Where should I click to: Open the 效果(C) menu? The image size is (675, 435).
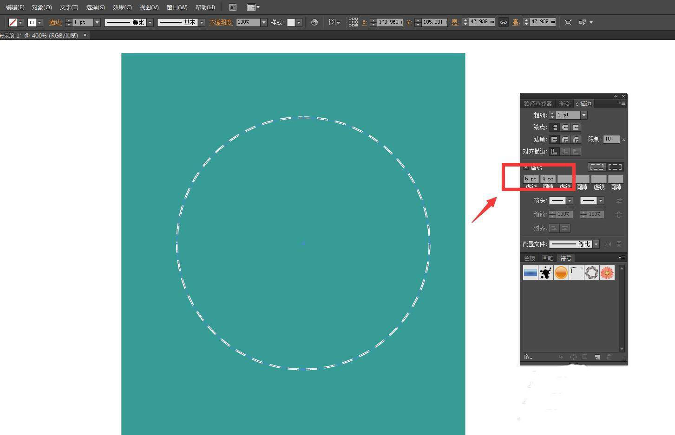(122, 7)
